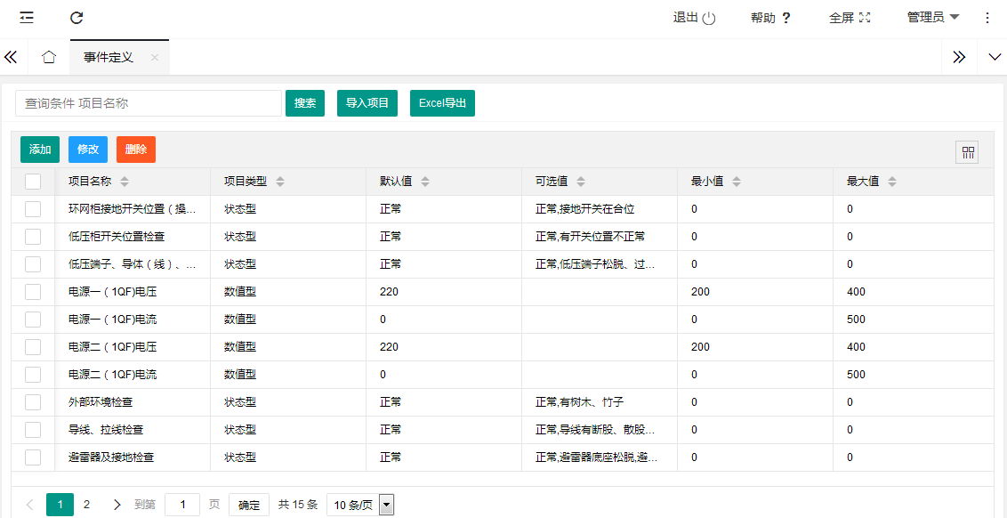Click the 搜索 button
Screen dimensions: 1007x518
pyautogui.click(x=305, y=103)
